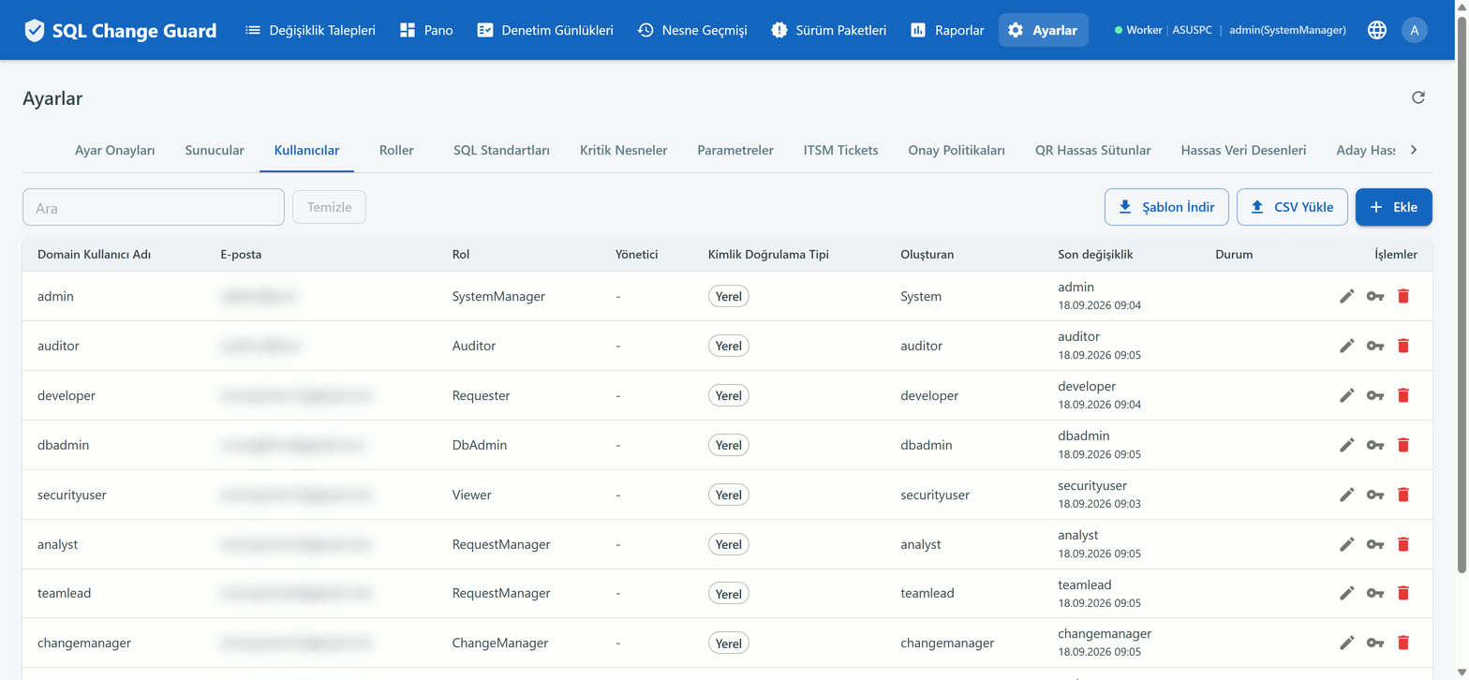Click the key icon in the auditor row
Image resolution: width=1469 pixels, height=680 pixels.
tap(1375, 346)
